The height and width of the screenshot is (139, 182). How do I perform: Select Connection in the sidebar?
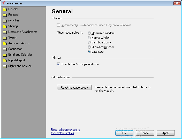tap(15, 49)
